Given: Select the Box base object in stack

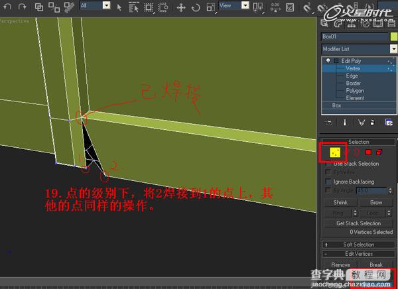Looking at the screenshot, I should (x=336, y=105).
